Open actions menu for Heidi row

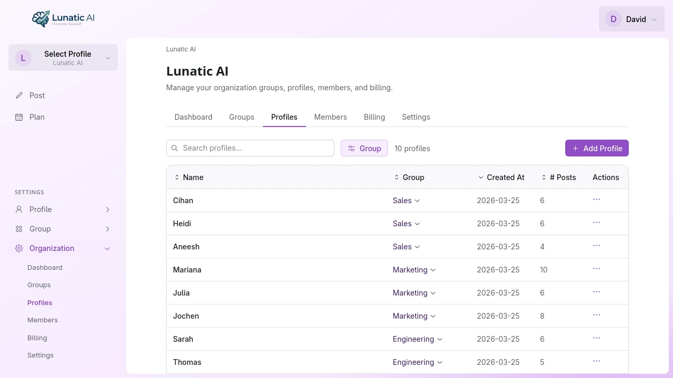[x=596, y=223]
